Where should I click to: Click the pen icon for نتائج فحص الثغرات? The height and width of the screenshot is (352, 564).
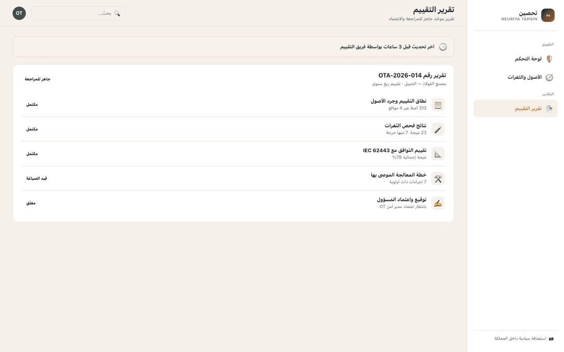pos(438,129)
